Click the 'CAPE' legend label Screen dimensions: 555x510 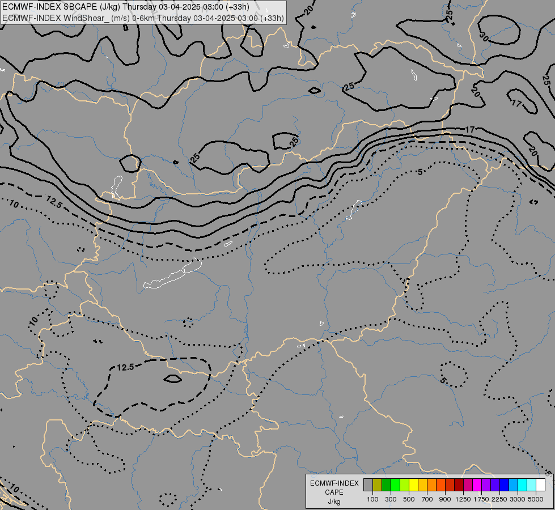pos(334,492)
